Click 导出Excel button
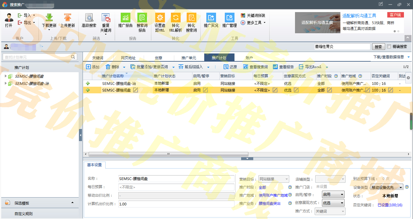Viewport: 413px width, 219px height. tap(310, 67)
